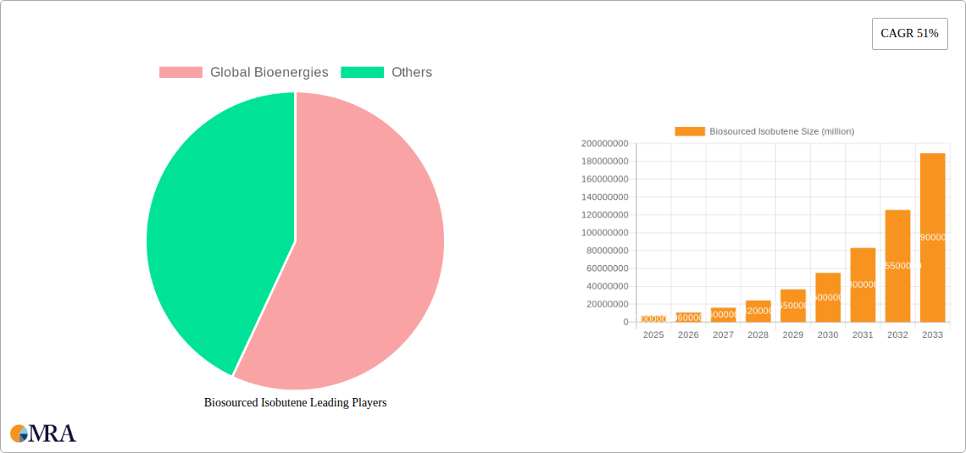The image size is (966, 453).
Task: Click the 200000000 y-axis label
Action: point(604,143)
